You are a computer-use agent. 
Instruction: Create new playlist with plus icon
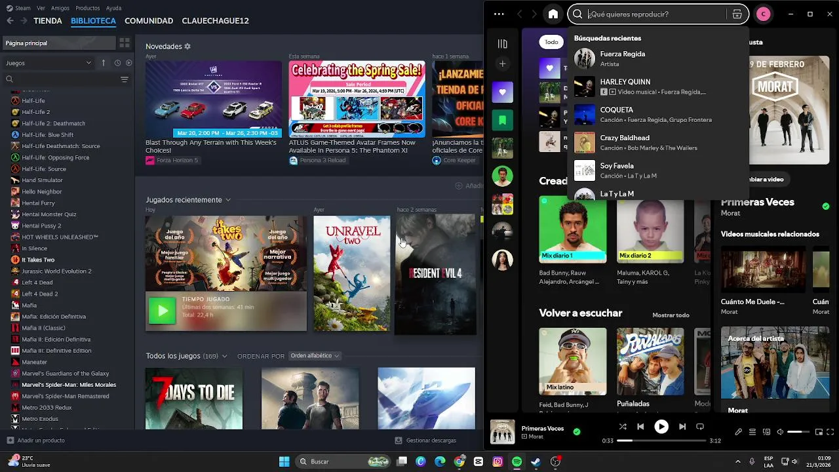[503, 64]
